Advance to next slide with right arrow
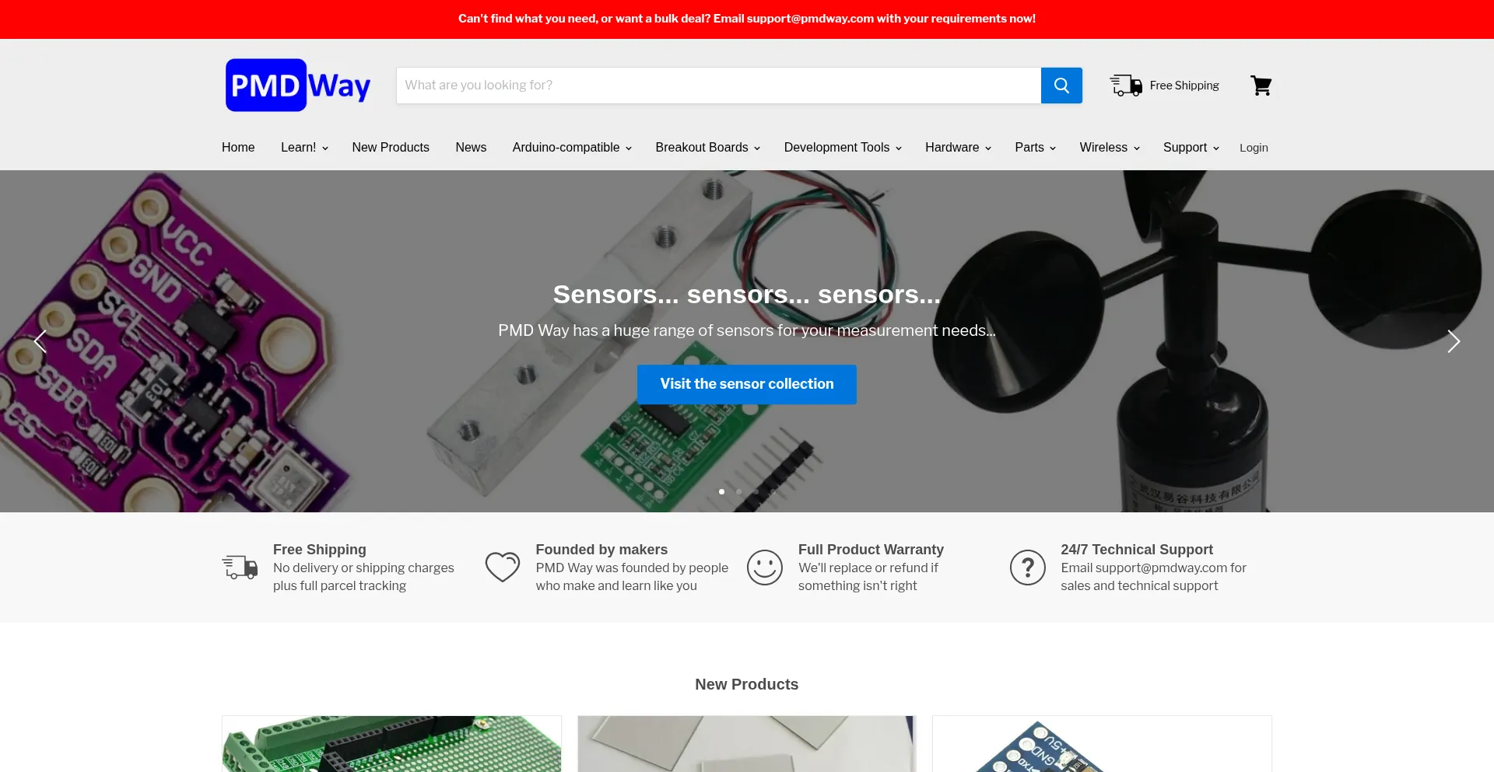The height and width of the screenshot is (772, 1494). coord(1453,341)
